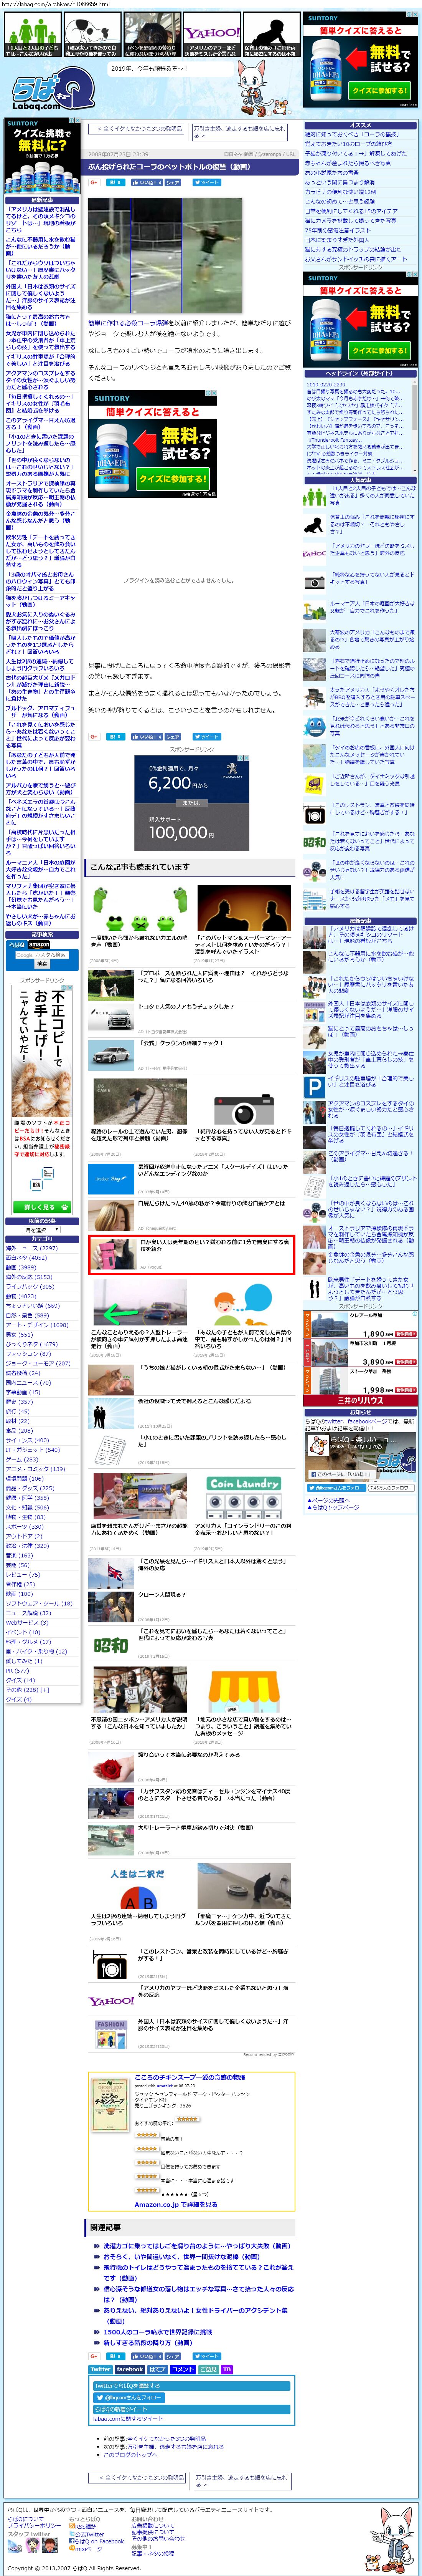Expand the [+] beside その他 (228) category
The image size is (422, 2576).
tap(44, 1690)
